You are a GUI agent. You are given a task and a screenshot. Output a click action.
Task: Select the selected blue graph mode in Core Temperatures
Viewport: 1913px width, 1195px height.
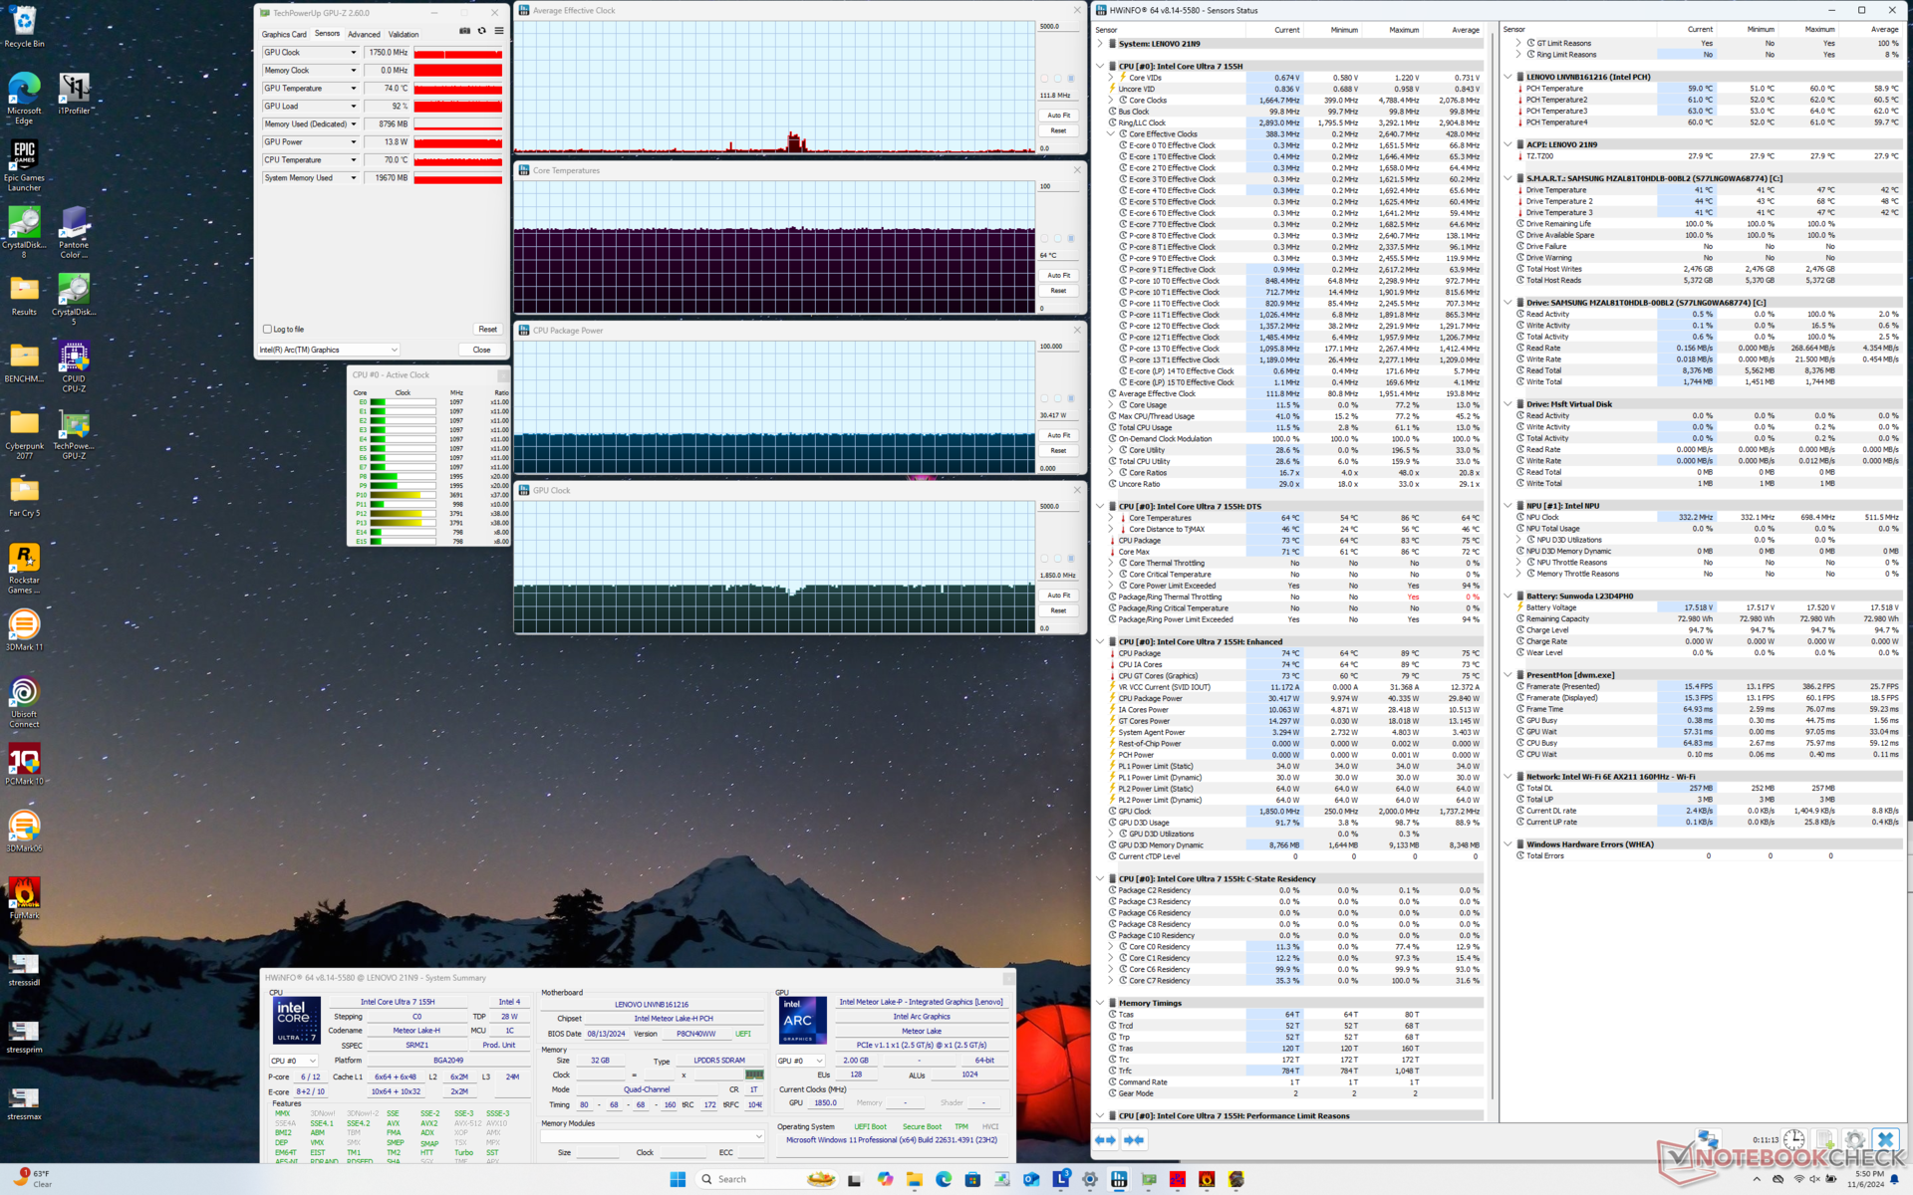tap(1071, 239)
